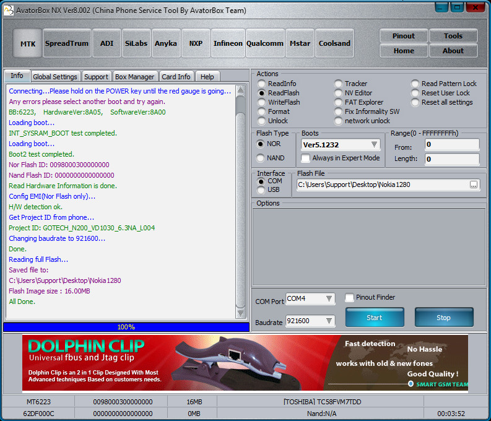Click the MT6223 status bar cell
The height and width of the screenshot is (421, 491).
[38, 402]
